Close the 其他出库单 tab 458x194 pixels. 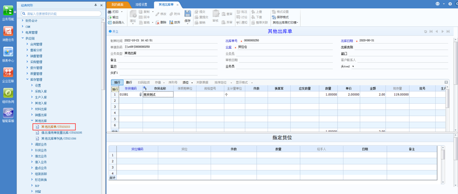(177, 5)
